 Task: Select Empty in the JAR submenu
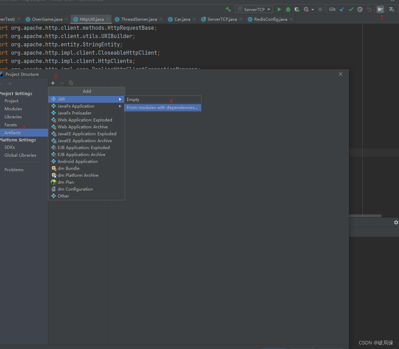tap(163, 100)
